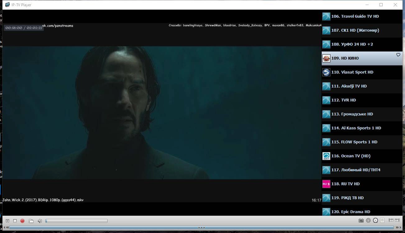Switch to next channel
Viewport: 405px width, 233px height.
(398, 220)
